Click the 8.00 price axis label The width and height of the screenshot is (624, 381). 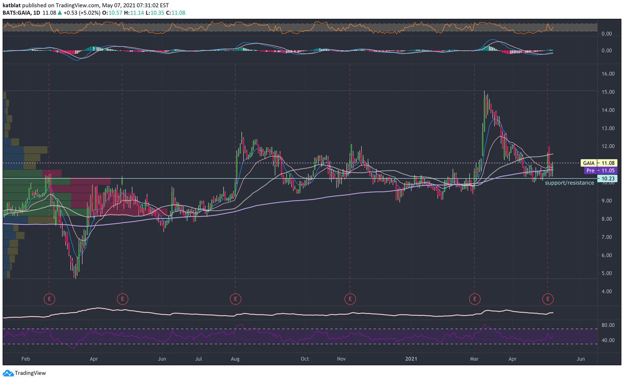pos(606,219)
